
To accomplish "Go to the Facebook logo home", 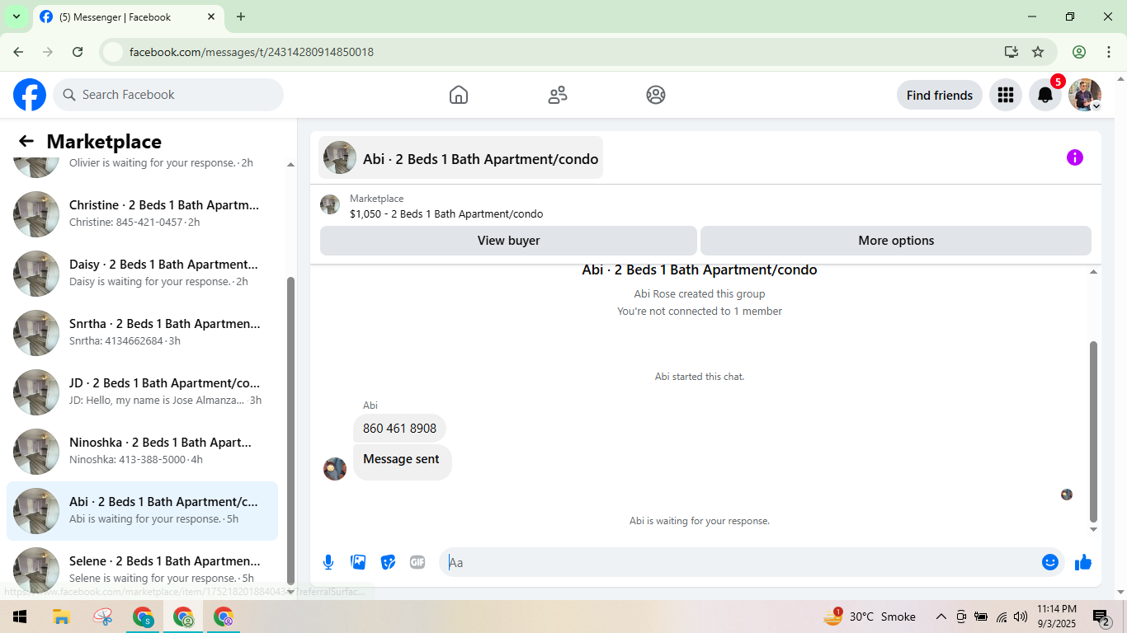I will point(30,95).
